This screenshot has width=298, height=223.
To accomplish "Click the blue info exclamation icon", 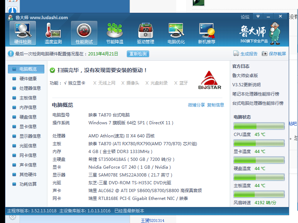I will pyautogui.click(x=11, y=54).
